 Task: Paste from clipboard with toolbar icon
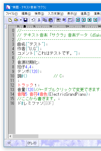pos(51,20)
